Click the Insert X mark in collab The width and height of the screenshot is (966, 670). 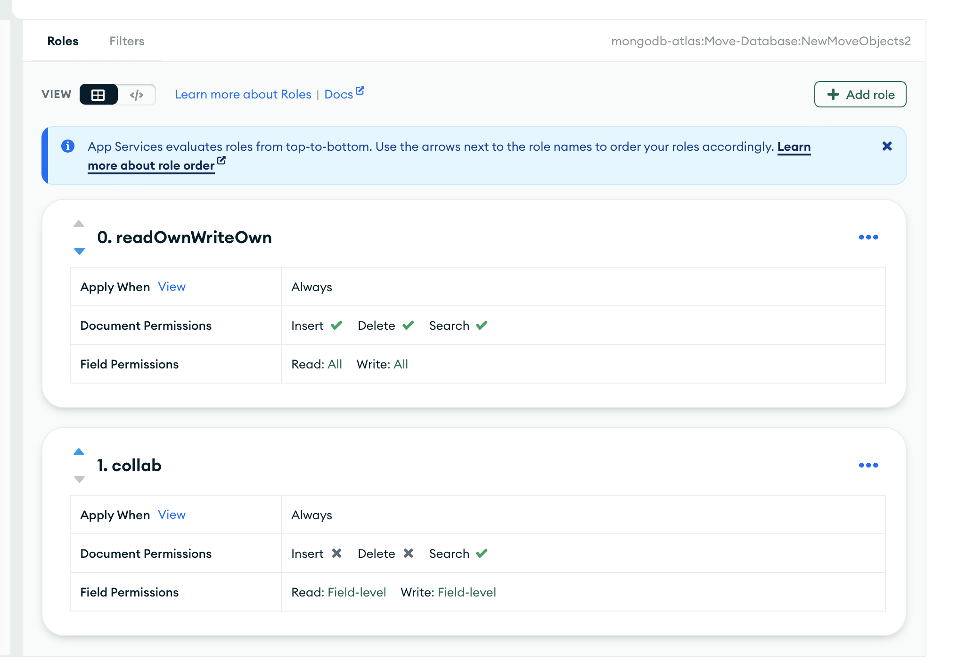coord(336,553)
